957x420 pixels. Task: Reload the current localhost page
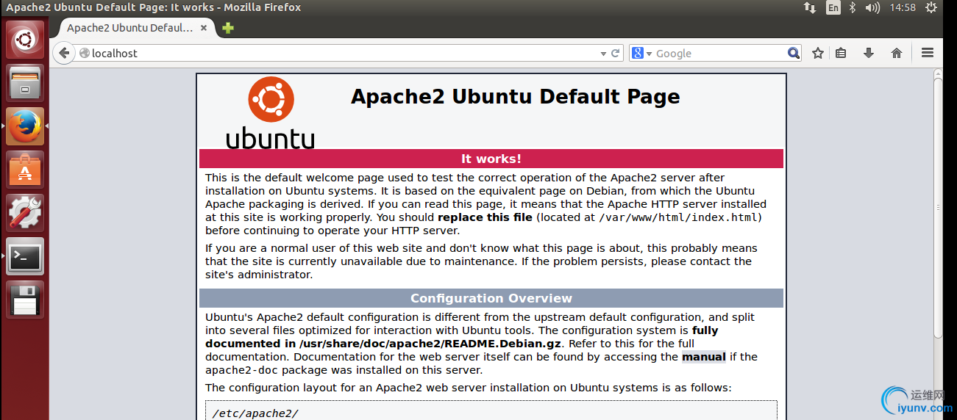(615, 53)
